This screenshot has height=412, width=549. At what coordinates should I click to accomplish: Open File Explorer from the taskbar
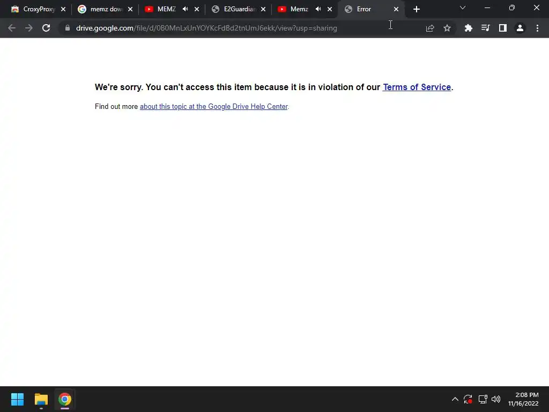(x=41, y=399)
